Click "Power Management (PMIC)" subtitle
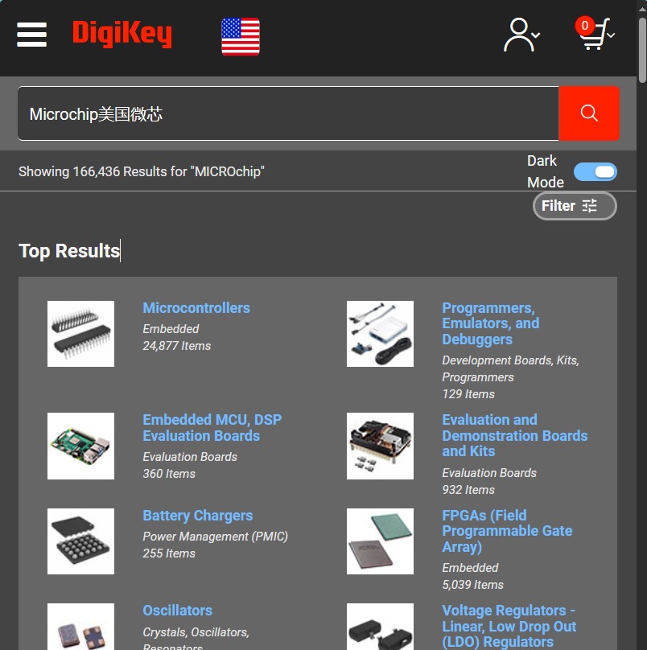Image resolution: width=647 pixels, height=650 pixels. 215,537
